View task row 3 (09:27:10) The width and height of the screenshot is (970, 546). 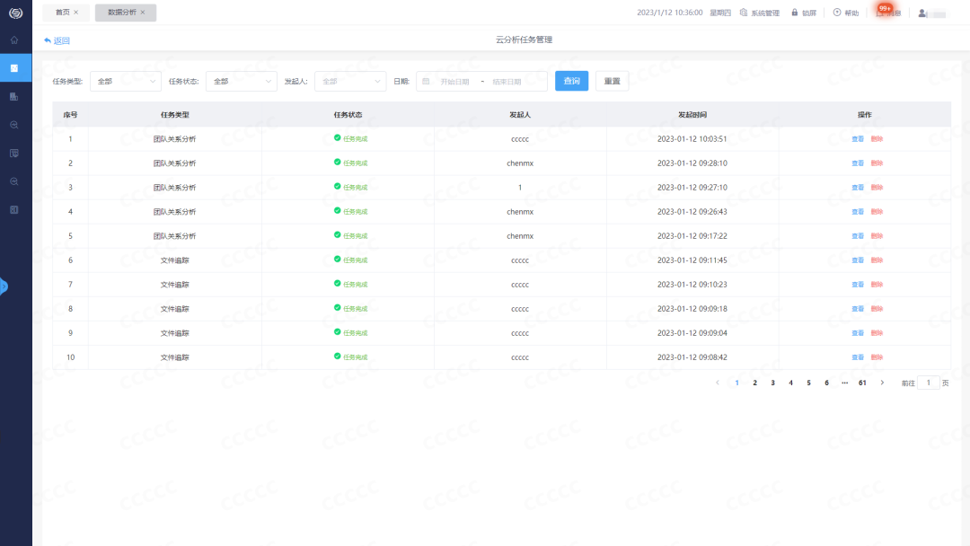858,188
